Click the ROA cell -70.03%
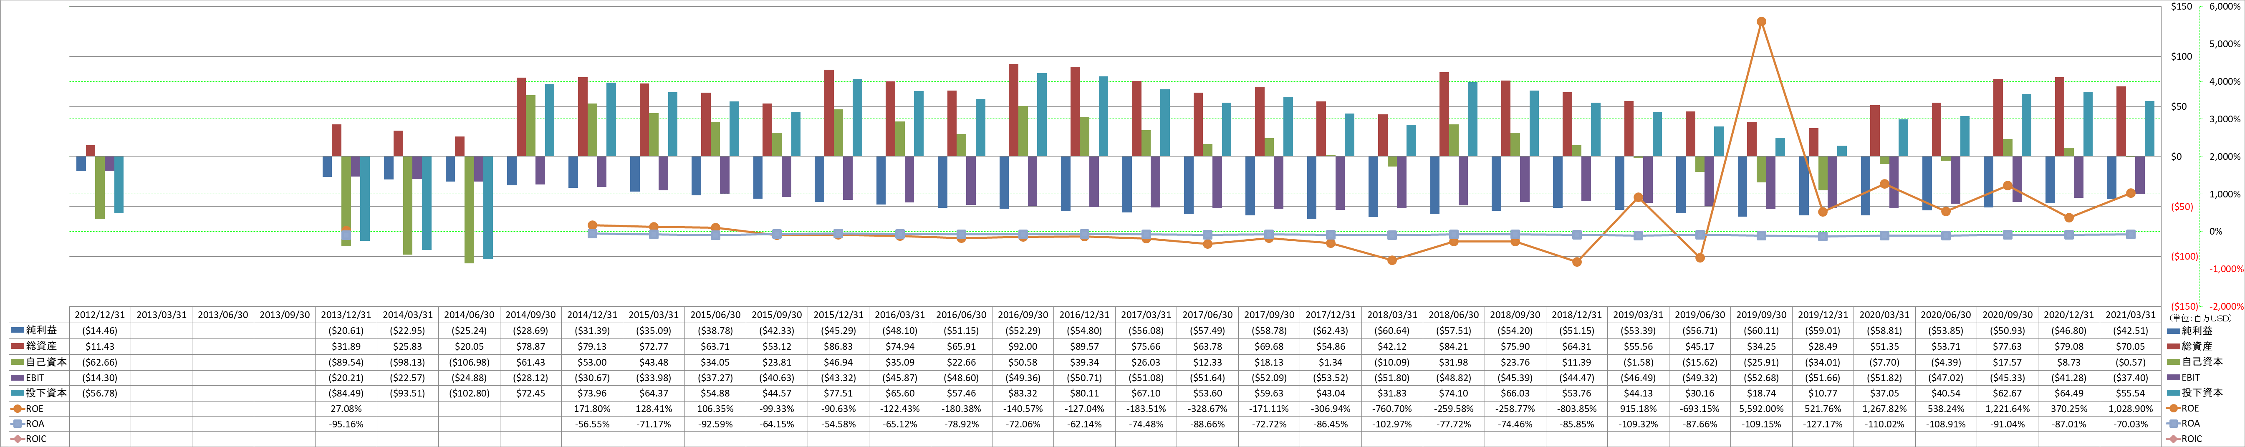The height and width of the screenshot is (447, 2245). coord(2131,424)
